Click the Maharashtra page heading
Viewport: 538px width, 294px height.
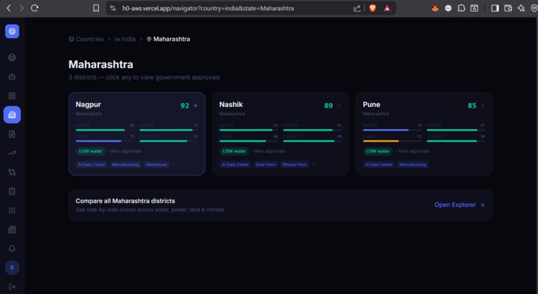coord(101,64)
